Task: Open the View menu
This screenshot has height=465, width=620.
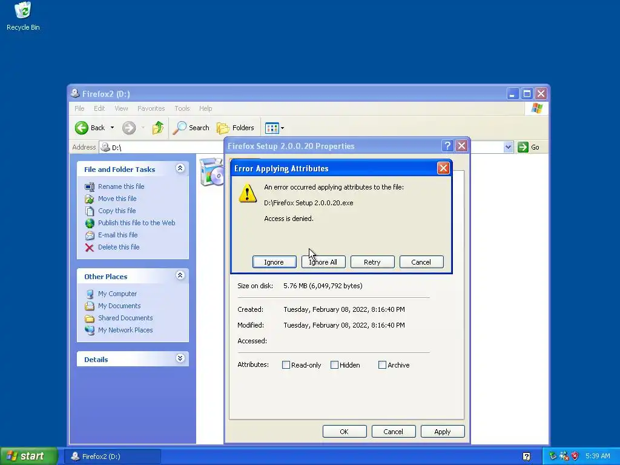Action: [121, 108]
